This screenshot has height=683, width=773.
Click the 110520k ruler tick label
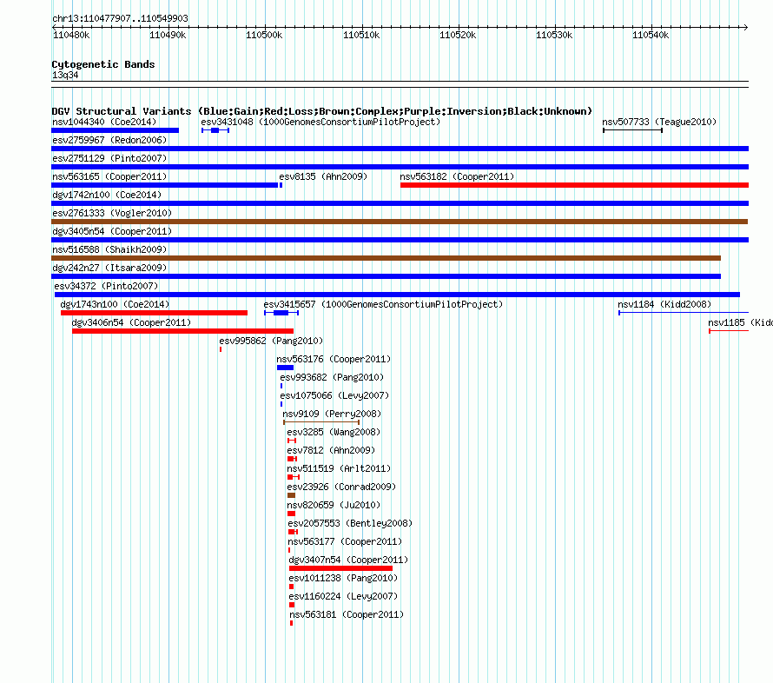click(x=458, y=35)
